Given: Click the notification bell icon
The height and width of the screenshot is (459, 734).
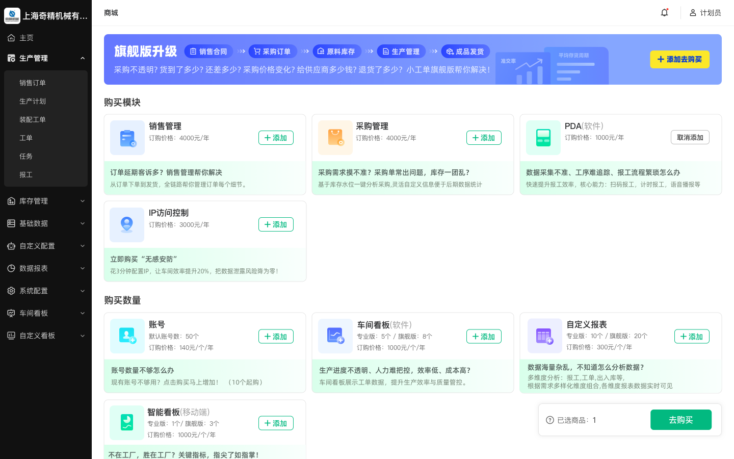Looking at the screenshot, I should [665, 12].
